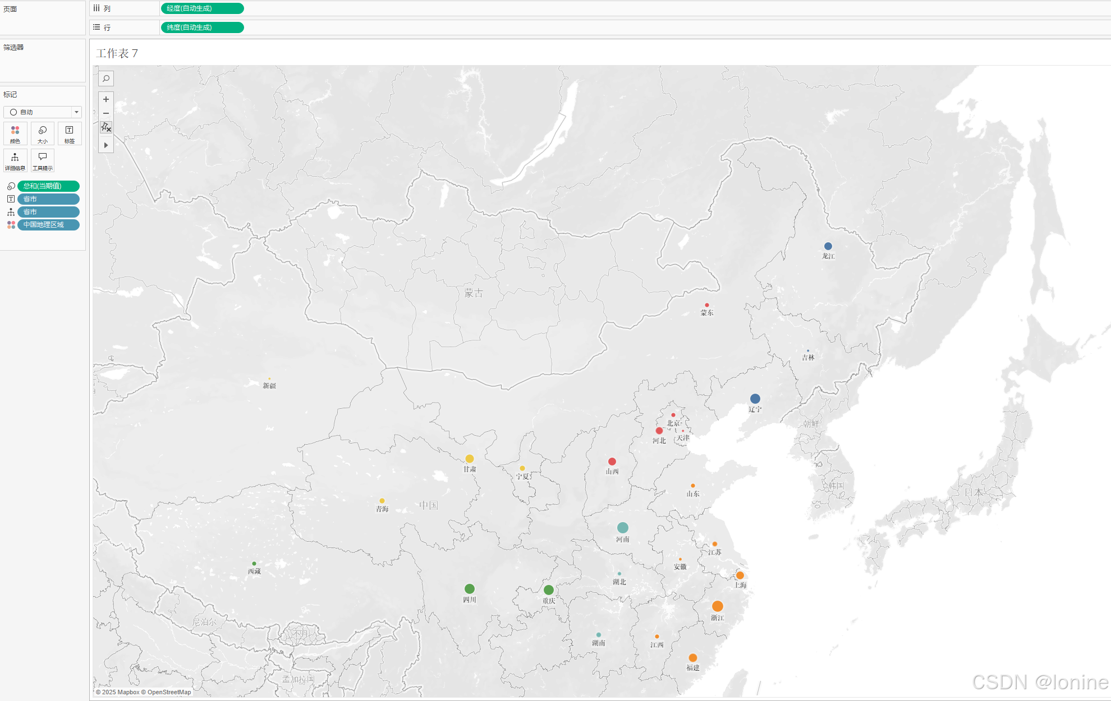
Task: Click the 经度(自动生成) pill in columns
Action: pyautogui.click(x=202, y=8)
